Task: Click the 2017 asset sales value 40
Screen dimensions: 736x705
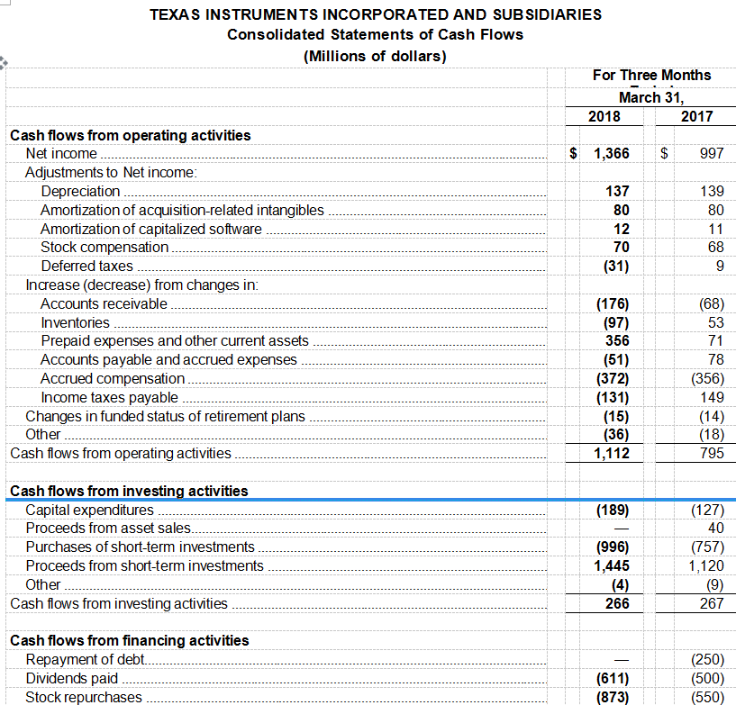Action: [716, 529]
